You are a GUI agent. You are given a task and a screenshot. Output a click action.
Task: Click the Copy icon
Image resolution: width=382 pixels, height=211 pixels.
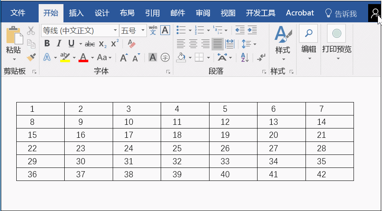(31, 44)
